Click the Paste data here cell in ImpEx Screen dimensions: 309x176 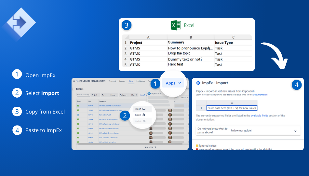pyautogui.click(x=232, y=108)
